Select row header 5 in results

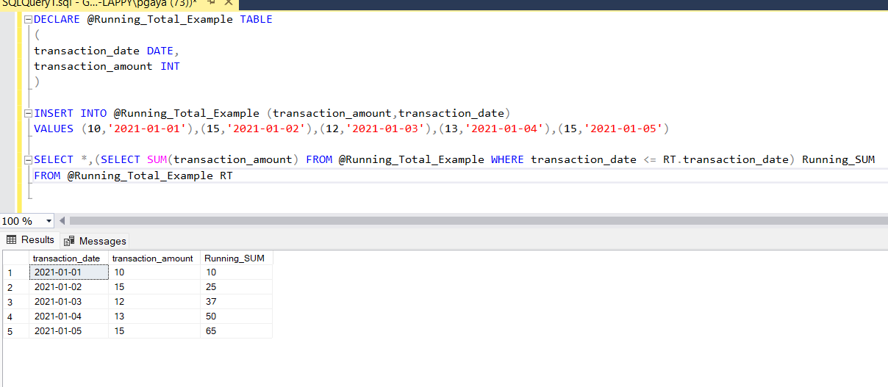click(15, 331)
